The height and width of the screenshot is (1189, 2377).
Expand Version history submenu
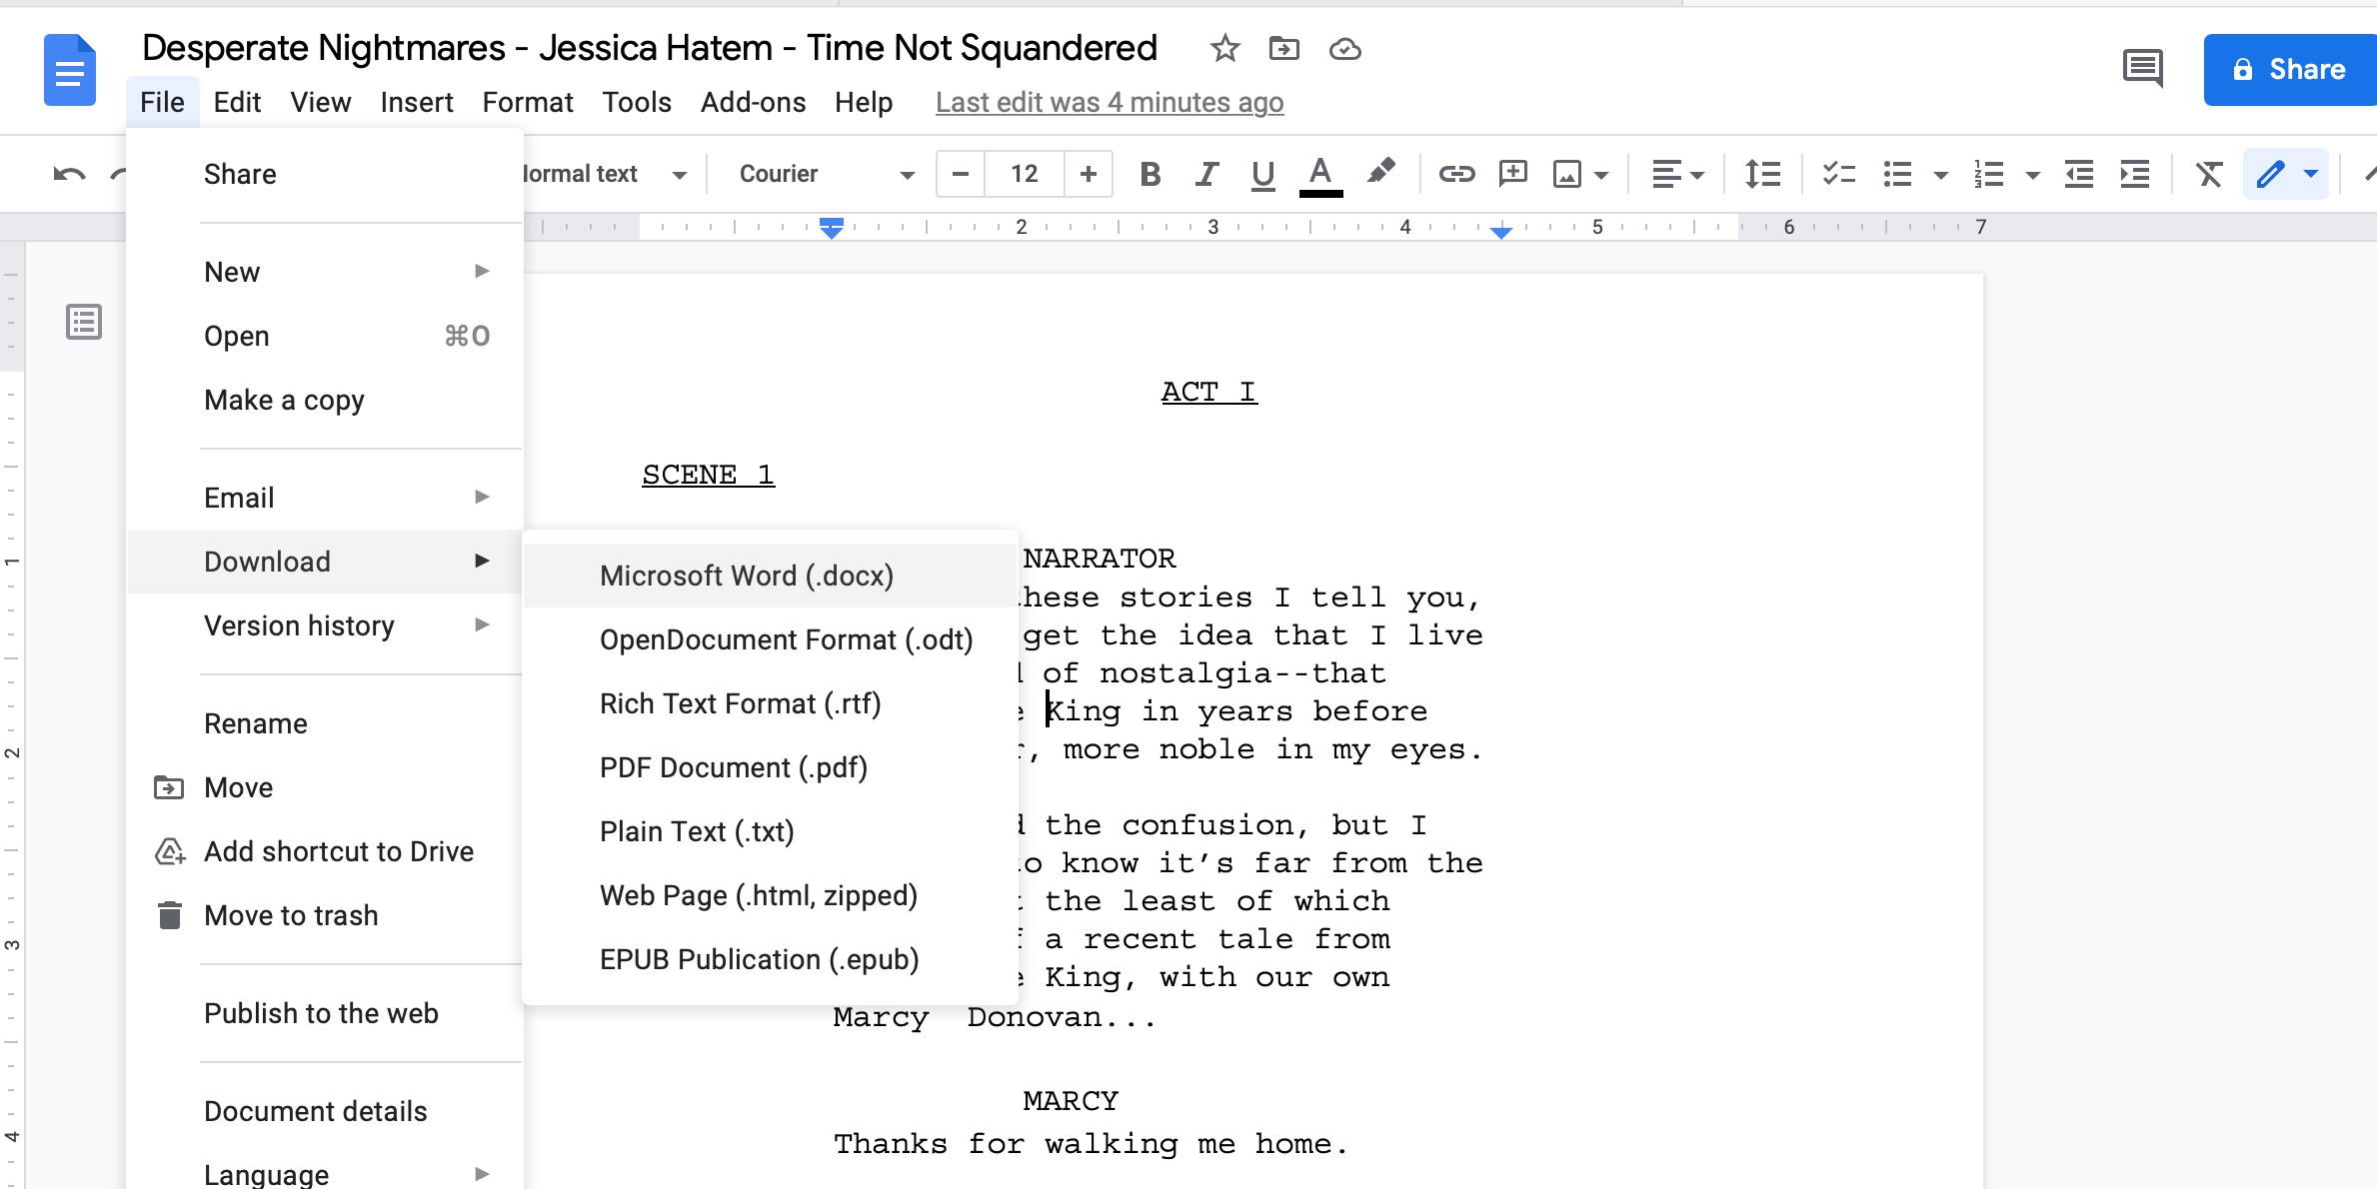(x=326, y=625)
